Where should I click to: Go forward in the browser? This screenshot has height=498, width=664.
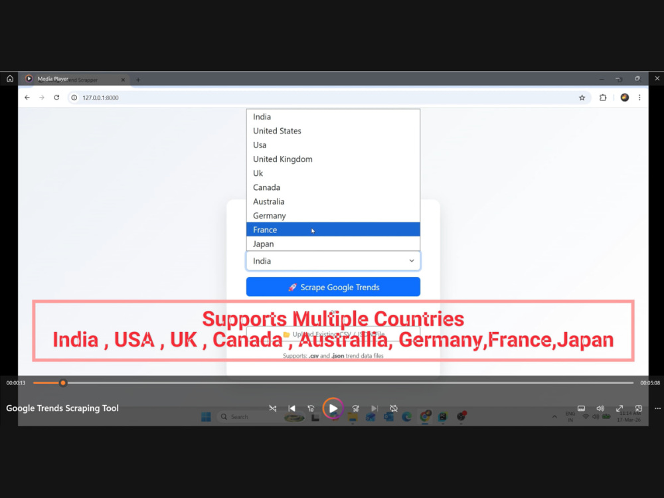(41, 98)
